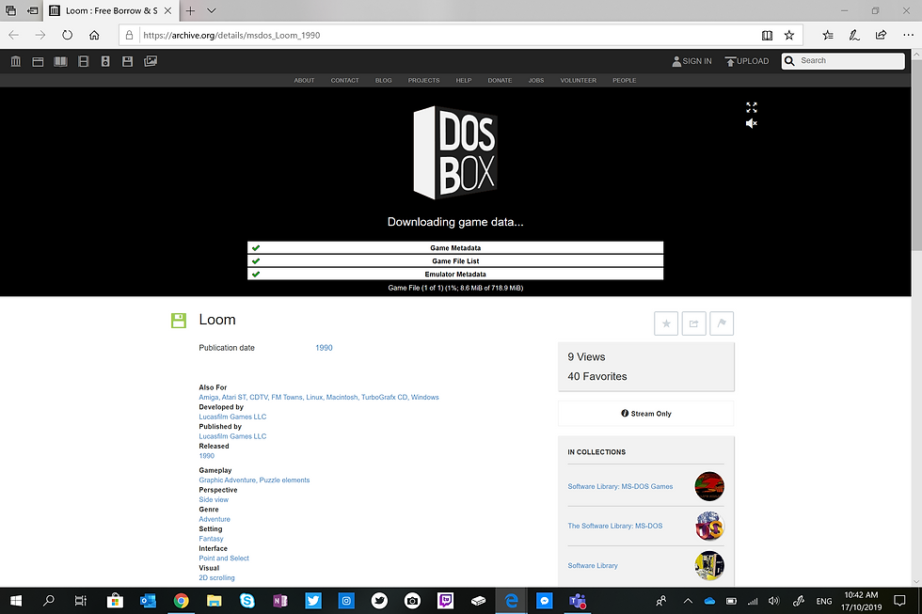The width and height of the screenshot is (922, 614).
Task: Click the MS-DOS Games collection thumbnail
Action: pyautogui.click(x=709, y=486)
